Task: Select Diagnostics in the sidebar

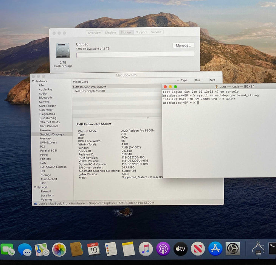Action: tap(47, 114)
